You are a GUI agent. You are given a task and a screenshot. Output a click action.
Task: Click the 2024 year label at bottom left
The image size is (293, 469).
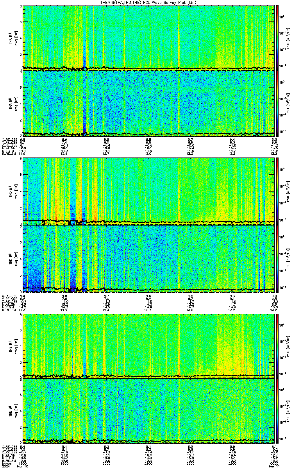point(5,467)
